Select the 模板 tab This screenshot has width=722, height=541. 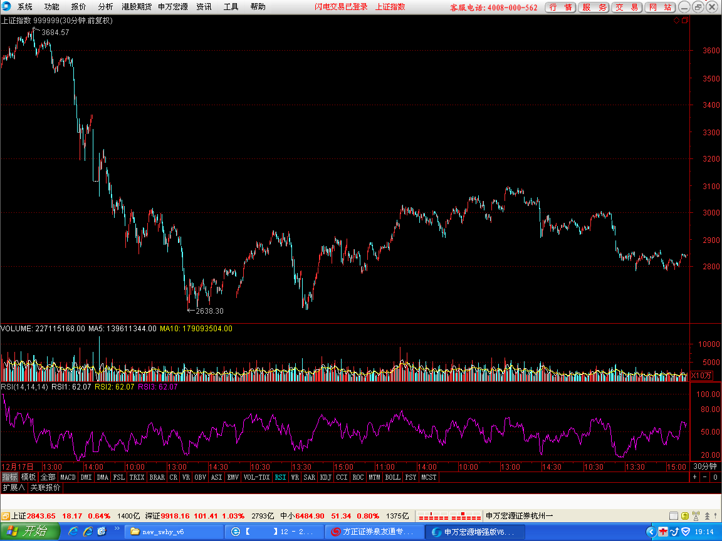point(29,477)
